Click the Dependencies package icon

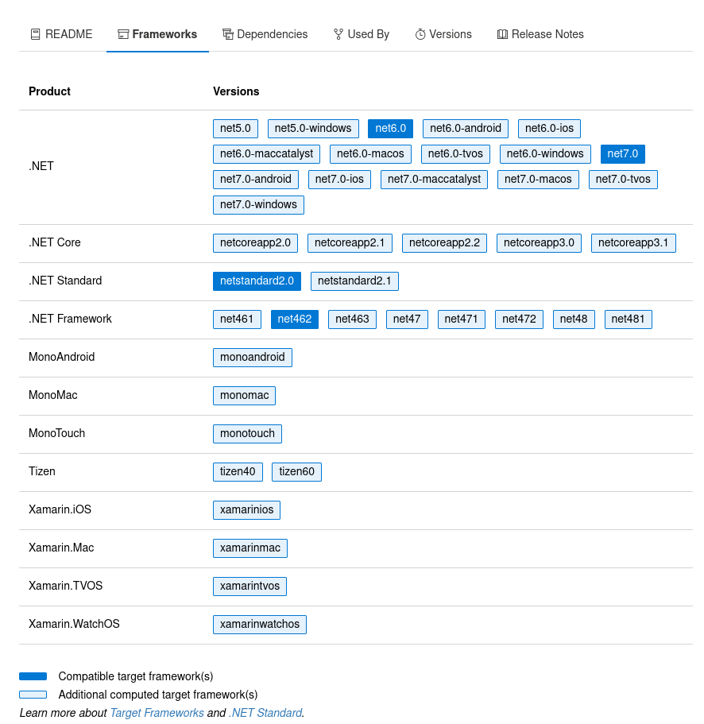click(x=227, y=34)
